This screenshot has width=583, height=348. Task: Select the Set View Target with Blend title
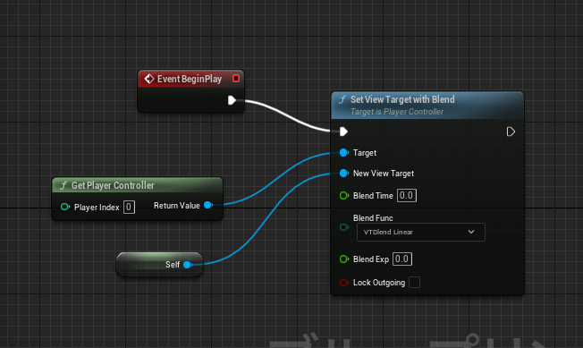coord(402,99)
